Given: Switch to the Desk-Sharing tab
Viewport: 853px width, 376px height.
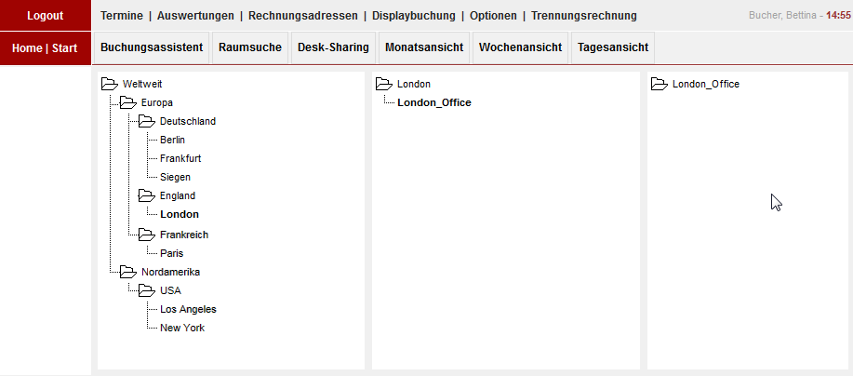Looking at the screenshot, I should coord(333,47).
